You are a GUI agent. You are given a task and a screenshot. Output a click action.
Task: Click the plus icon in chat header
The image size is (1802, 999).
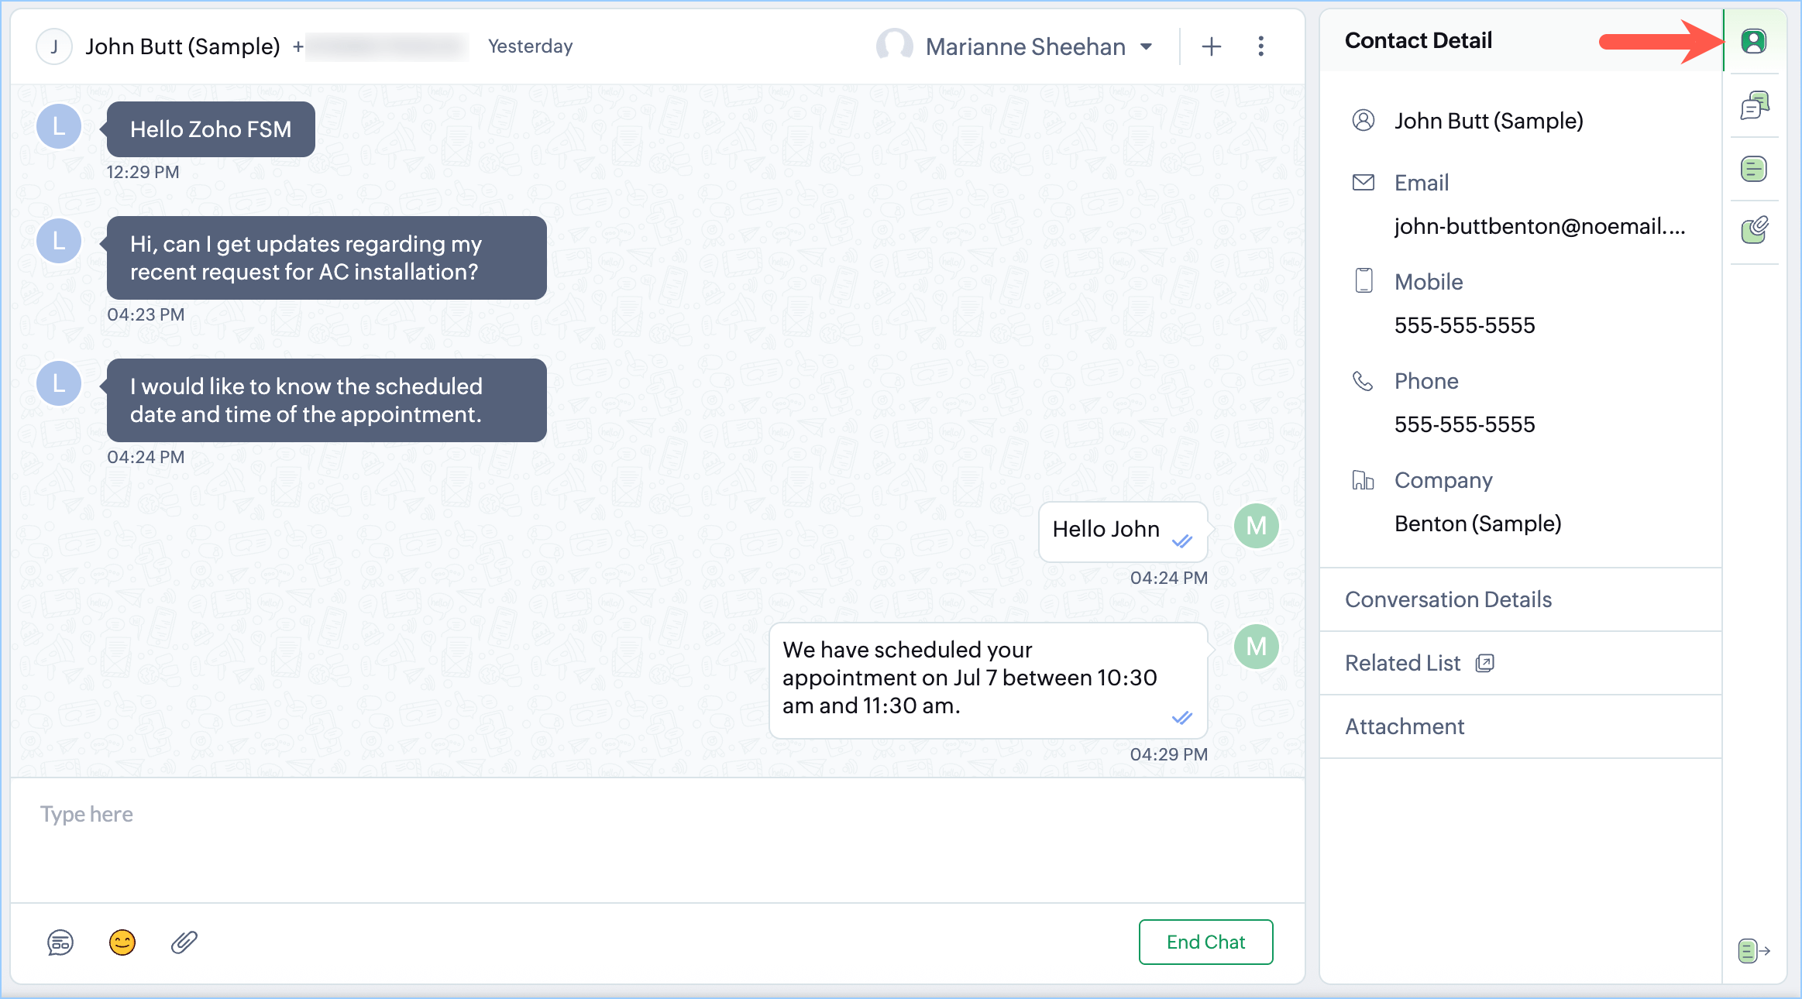click(x=1211, y=46)
